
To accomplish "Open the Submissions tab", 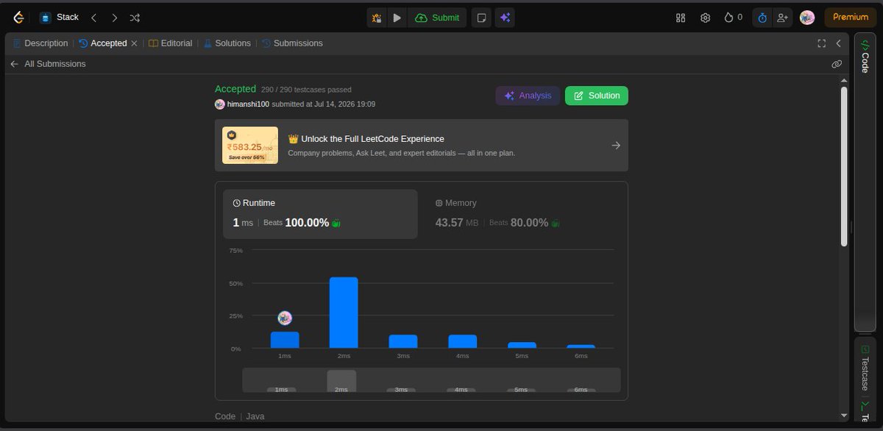I will tap(292, 43).
